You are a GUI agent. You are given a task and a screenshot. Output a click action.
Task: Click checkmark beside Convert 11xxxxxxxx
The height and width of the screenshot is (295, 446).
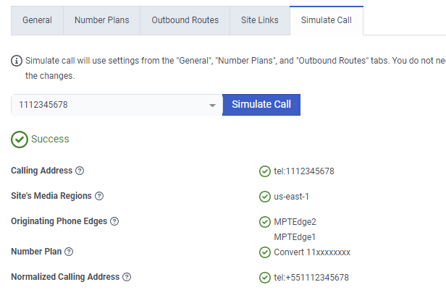coord(265,252)
